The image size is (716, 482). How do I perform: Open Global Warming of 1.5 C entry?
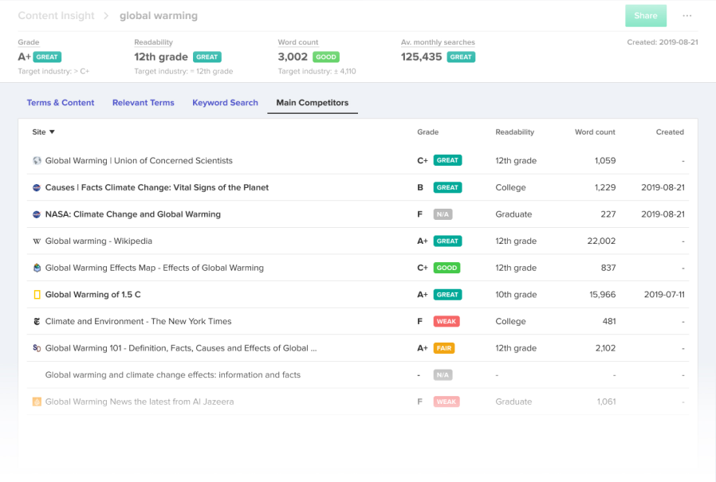point(92,295)
